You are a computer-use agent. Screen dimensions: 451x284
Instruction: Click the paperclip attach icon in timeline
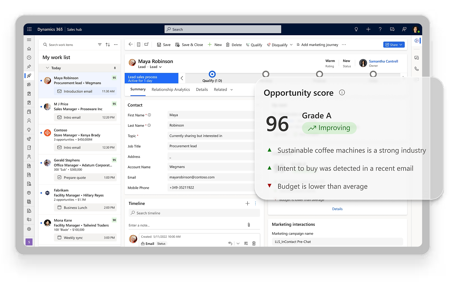click(x=249, y=225)
